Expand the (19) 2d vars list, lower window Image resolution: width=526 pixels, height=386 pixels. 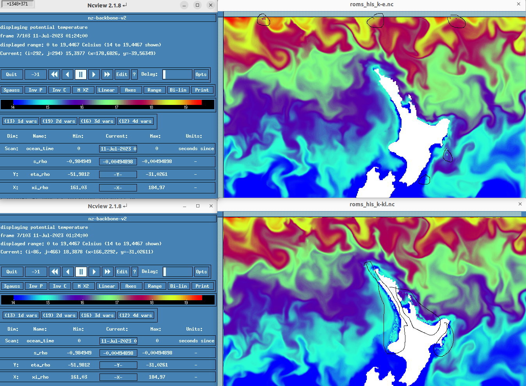(x=59, y=315)
